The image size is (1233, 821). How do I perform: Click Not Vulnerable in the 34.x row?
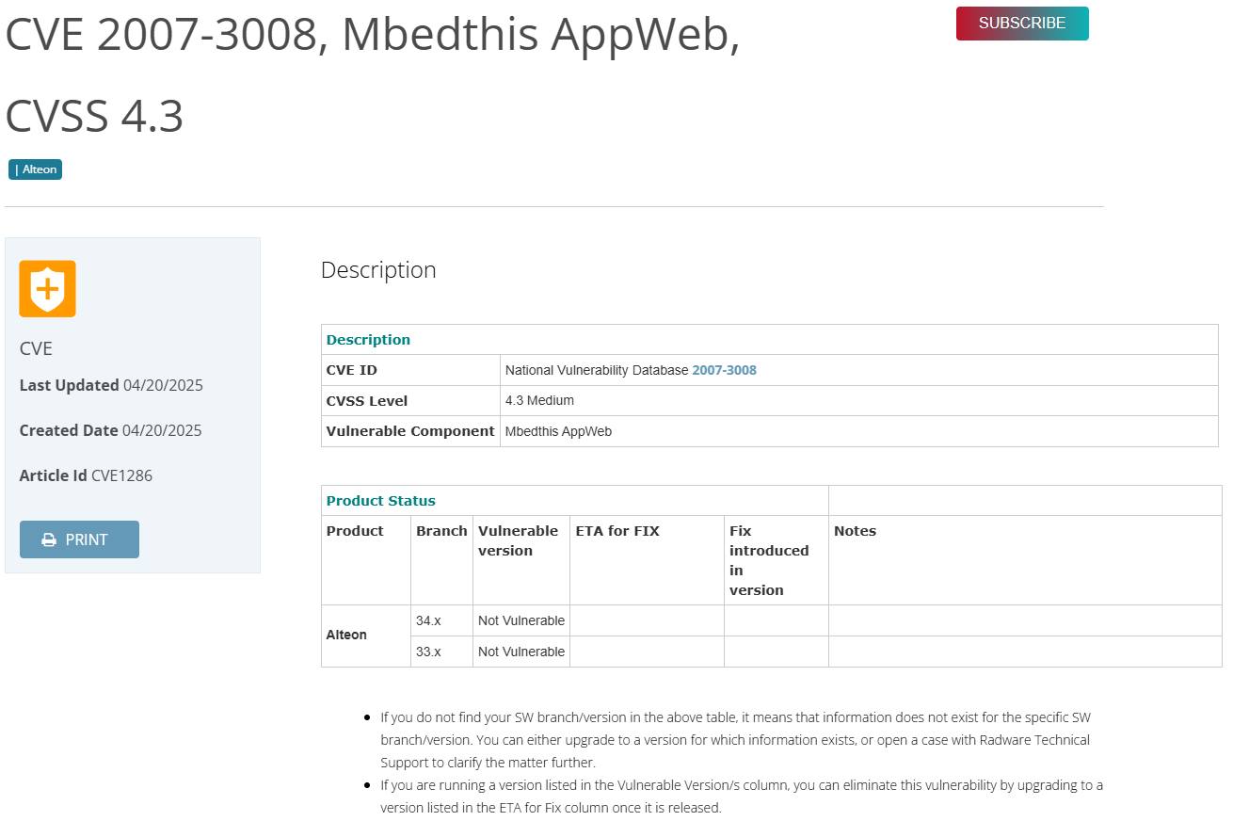pos(521,620)
